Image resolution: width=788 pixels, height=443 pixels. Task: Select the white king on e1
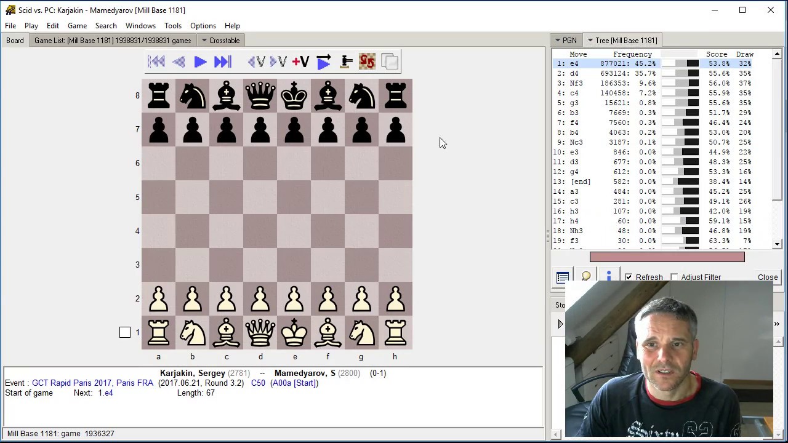pos(294,333)
